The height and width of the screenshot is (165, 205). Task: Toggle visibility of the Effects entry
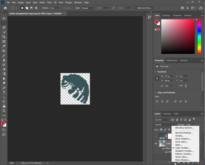(163, 148)
